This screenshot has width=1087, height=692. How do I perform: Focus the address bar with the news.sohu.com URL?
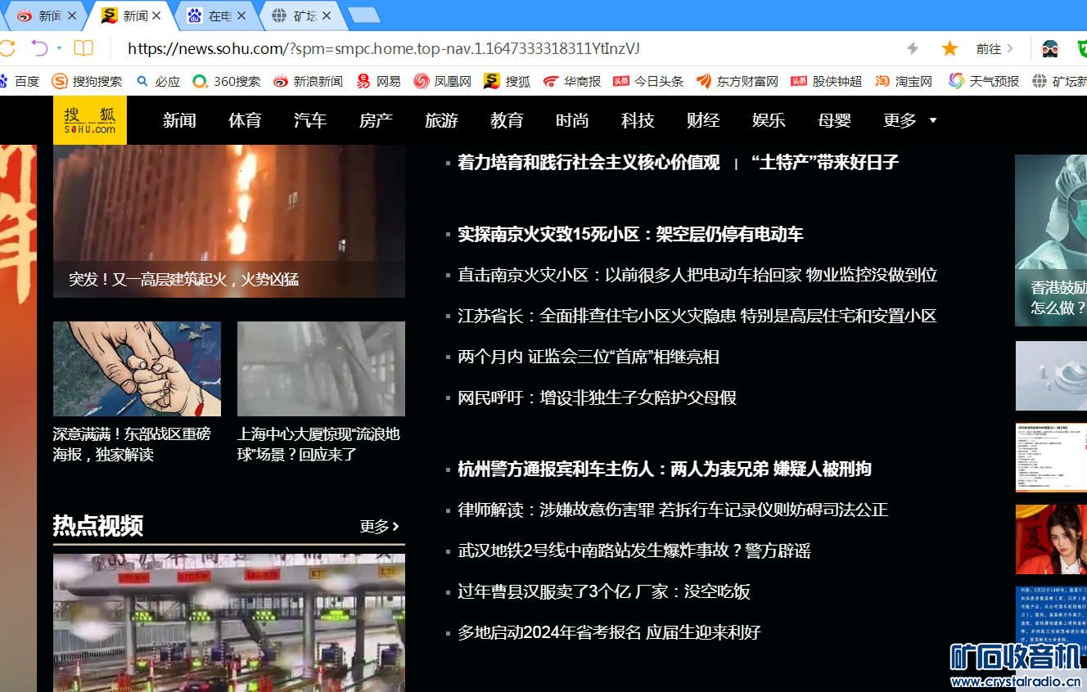point(384,48)
